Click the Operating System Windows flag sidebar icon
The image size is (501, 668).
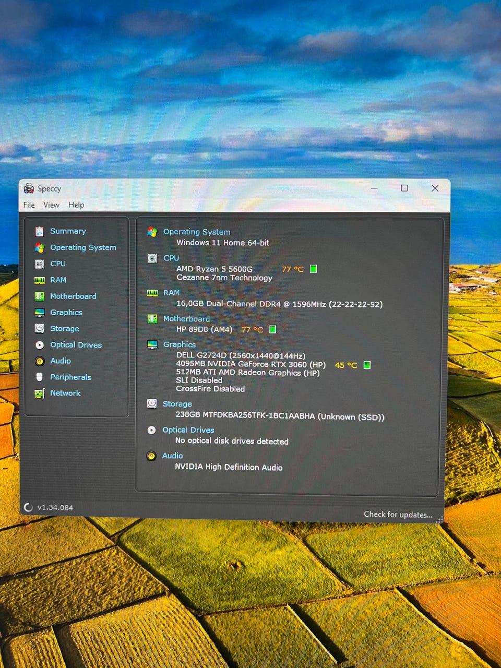[x=40, y=247]
